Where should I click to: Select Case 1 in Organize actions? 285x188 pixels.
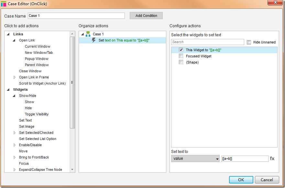[98, 34]
